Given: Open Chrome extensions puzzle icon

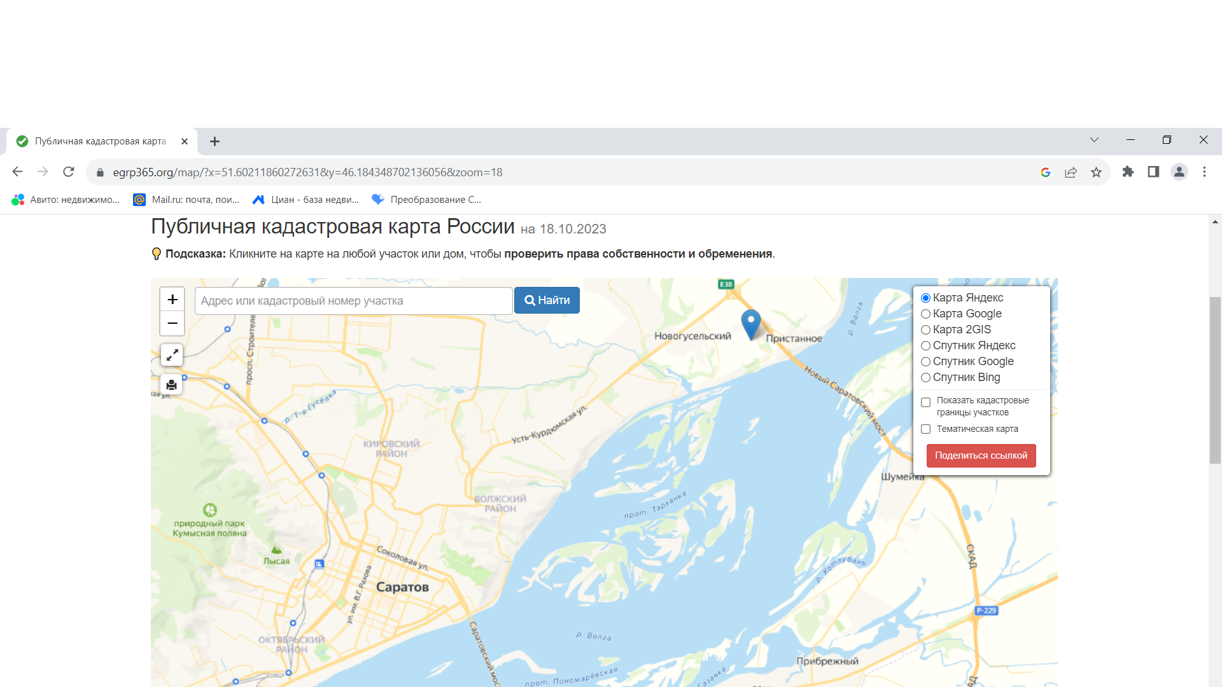Looking at the screenshot, I should 1128,172.
